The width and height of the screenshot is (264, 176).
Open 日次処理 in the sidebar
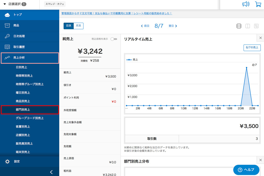point(30,36)
